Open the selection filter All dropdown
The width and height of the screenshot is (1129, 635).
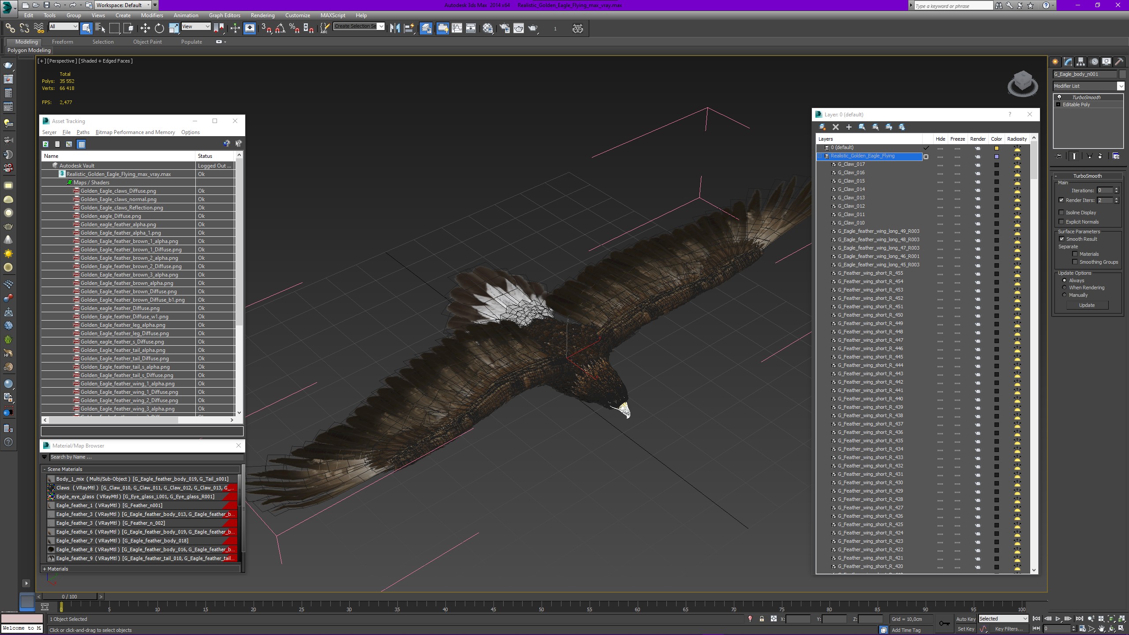[x=64, y=26]
